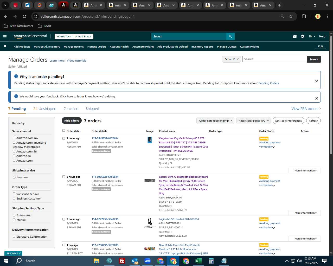Switch to the Shipped tab
This screenshot has height=266, width=333.
coord(92,109)
